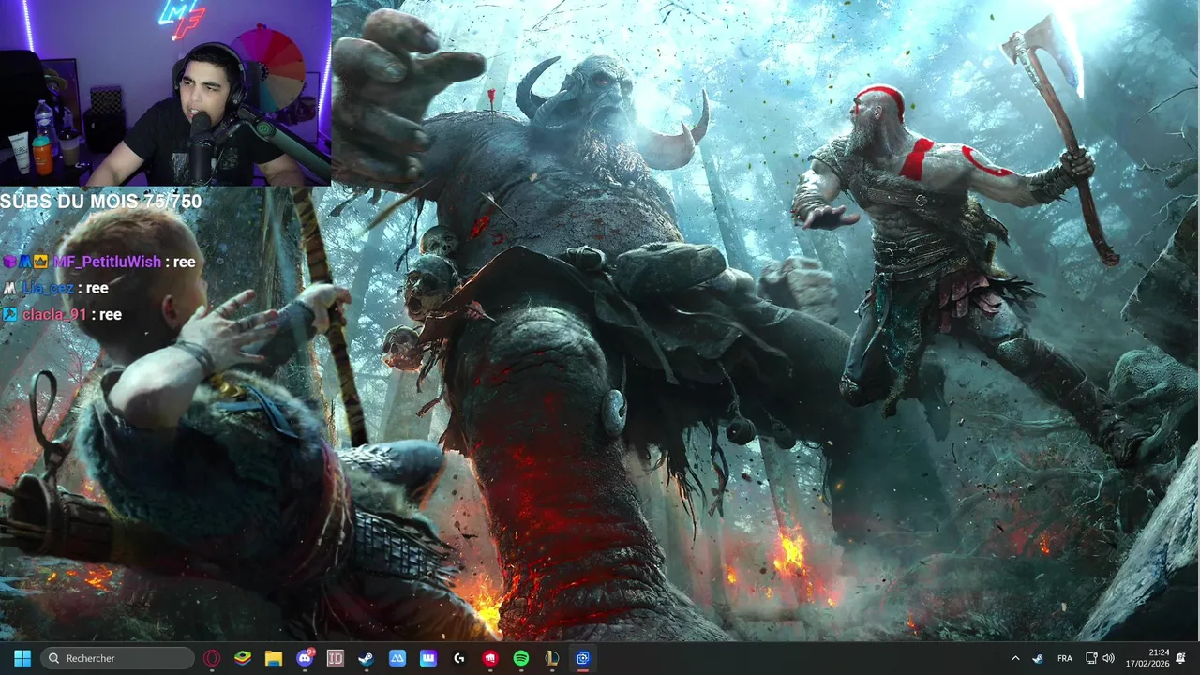
Task: Open the ID app taskbar icon
Action: (336, 658)
